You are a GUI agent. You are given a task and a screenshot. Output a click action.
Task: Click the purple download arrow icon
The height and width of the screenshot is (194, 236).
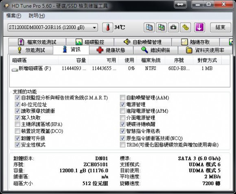coord(199,27)
